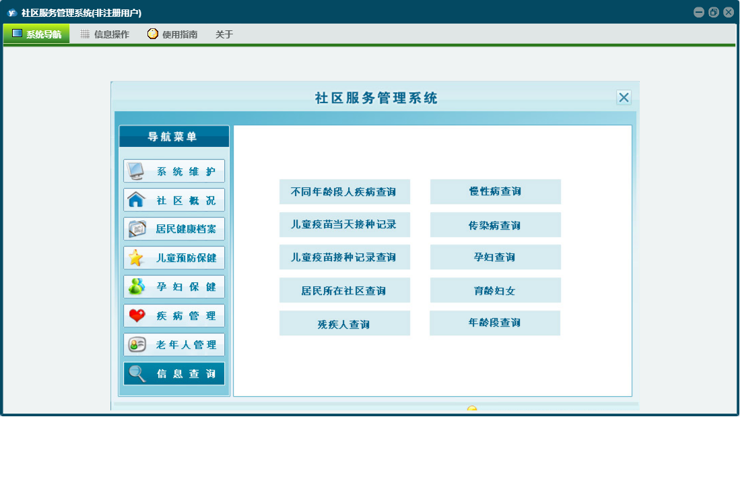The image size is (740, 487).
Task: Select 系统维护 in the navigation menu
Action: pyautogui.click(x=174, y=171)
